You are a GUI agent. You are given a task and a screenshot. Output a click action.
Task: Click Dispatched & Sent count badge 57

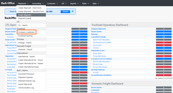point(164,51)
